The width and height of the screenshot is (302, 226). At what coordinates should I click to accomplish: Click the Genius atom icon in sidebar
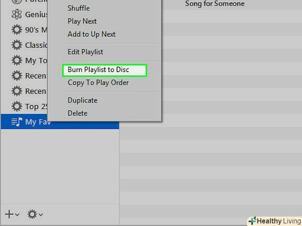[17, 14]
